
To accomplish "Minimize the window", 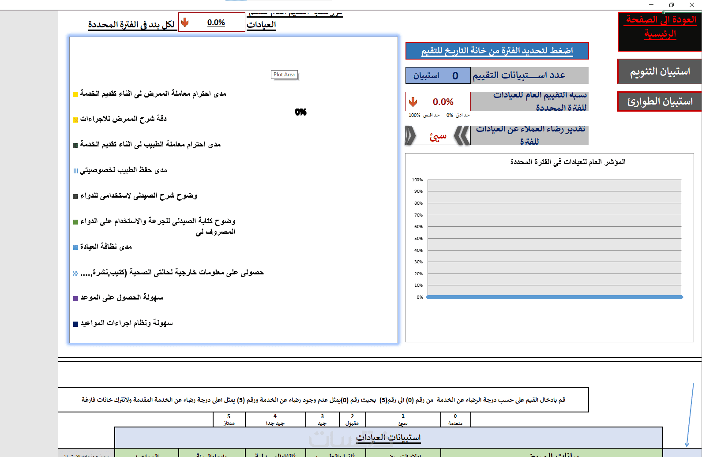I will 651,5.
